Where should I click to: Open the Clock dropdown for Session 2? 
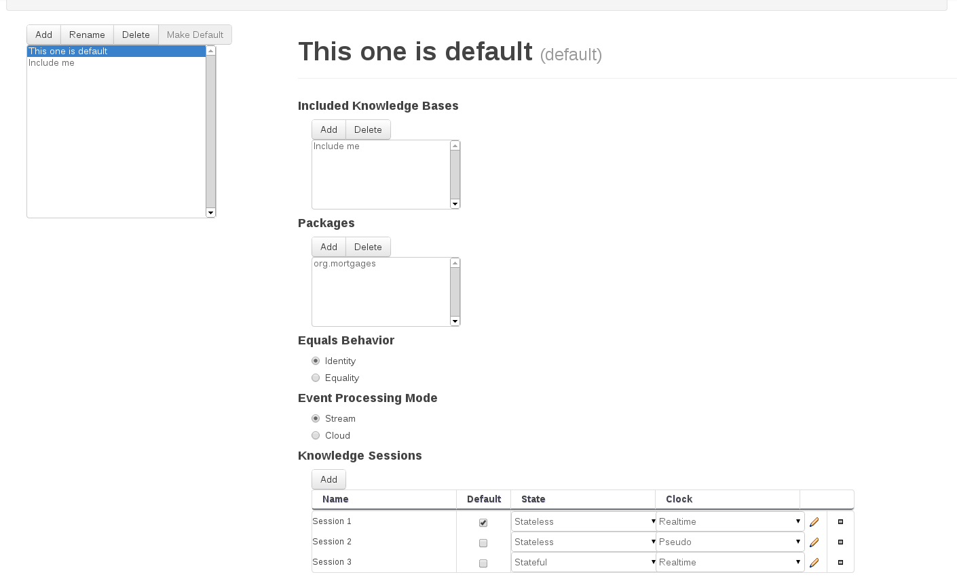(x=730, y=542)
